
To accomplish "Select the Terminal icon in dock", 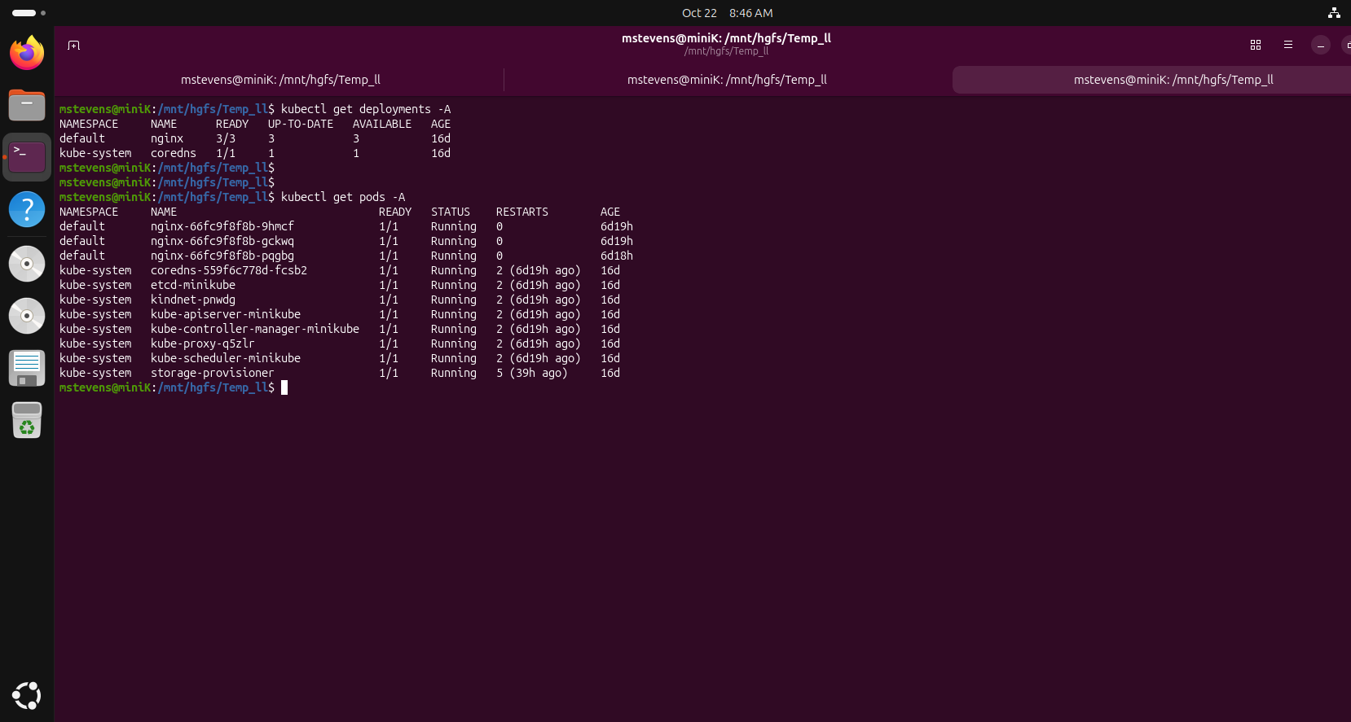I will 27,157.
